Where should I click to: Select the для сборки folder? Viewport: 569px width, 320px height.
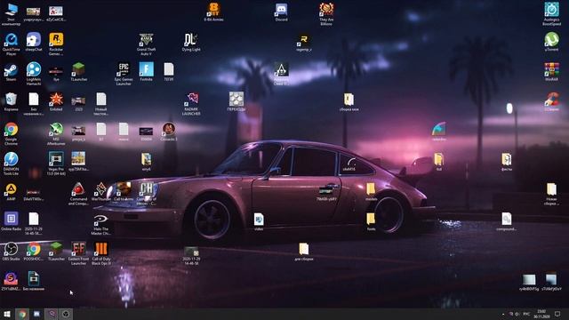coord(304,251)
